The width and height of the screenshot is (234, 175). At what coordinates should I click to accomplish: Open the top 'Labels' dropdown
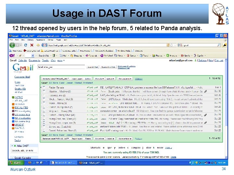[x=110, y=78]
